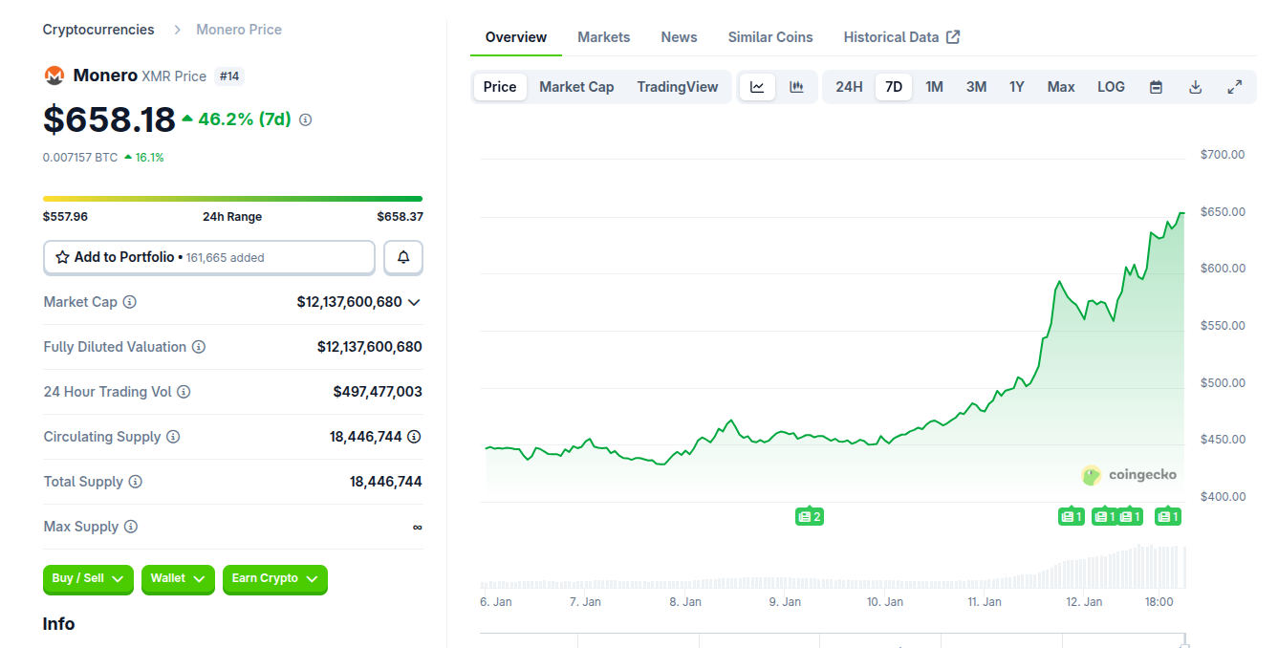Click the Total Supply 18,446,744 value

point(386,482)
